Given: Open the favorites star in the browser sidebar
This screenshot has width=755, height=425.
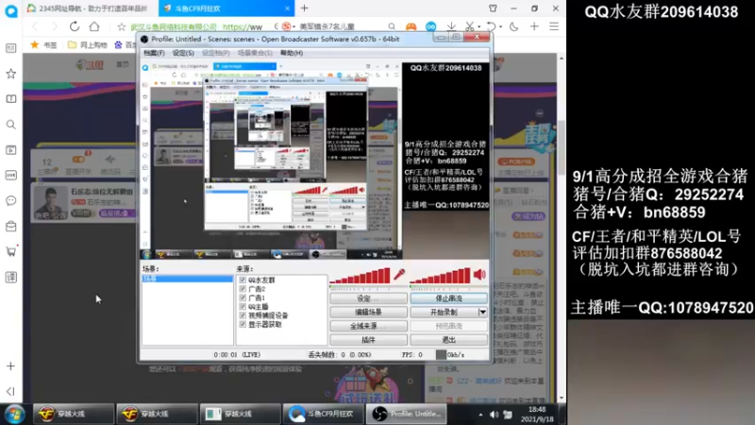Looking at the screenshot, I should pos(10,74).
